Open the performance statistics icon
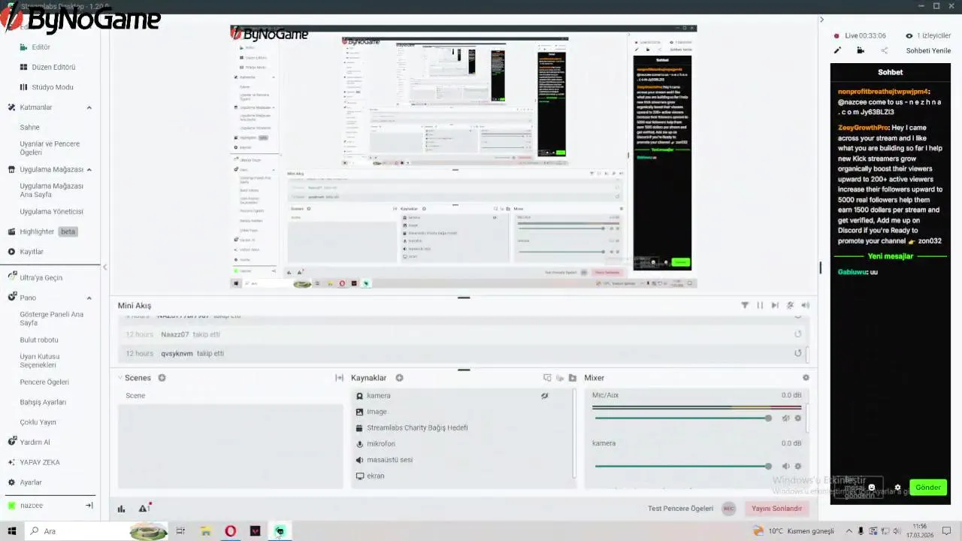 tap(121, 509)
